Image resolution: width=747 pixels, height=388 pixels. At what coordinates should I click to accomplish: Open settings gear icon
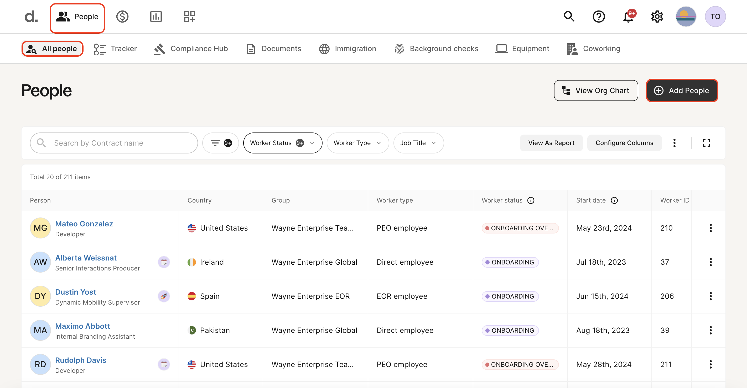pos(657,17)
